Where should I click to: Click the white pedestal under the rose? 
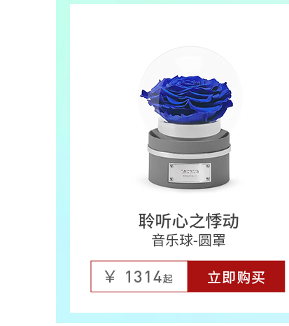(x=189, y=129)
